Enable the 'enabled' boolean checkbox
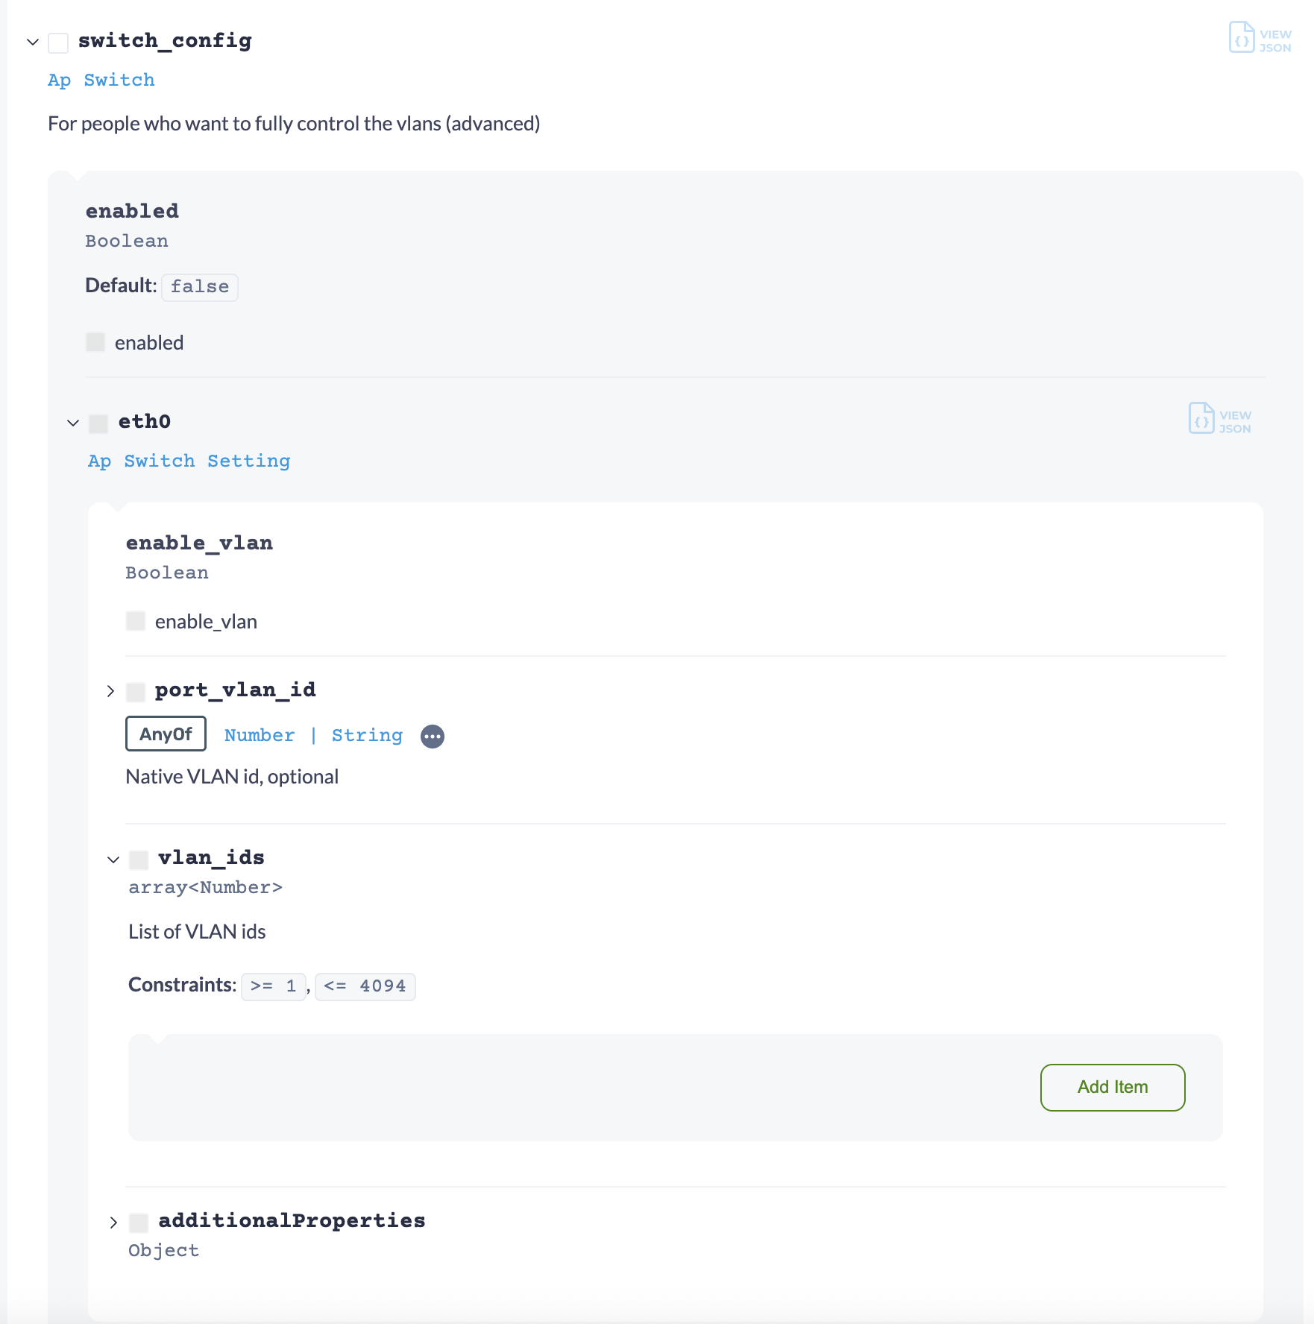 (x=95, y=343)
